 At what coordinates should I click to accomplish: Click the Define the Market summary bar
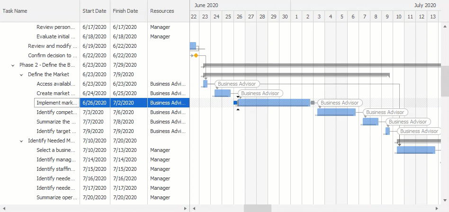pyautogui.click(x=296, y=75)
